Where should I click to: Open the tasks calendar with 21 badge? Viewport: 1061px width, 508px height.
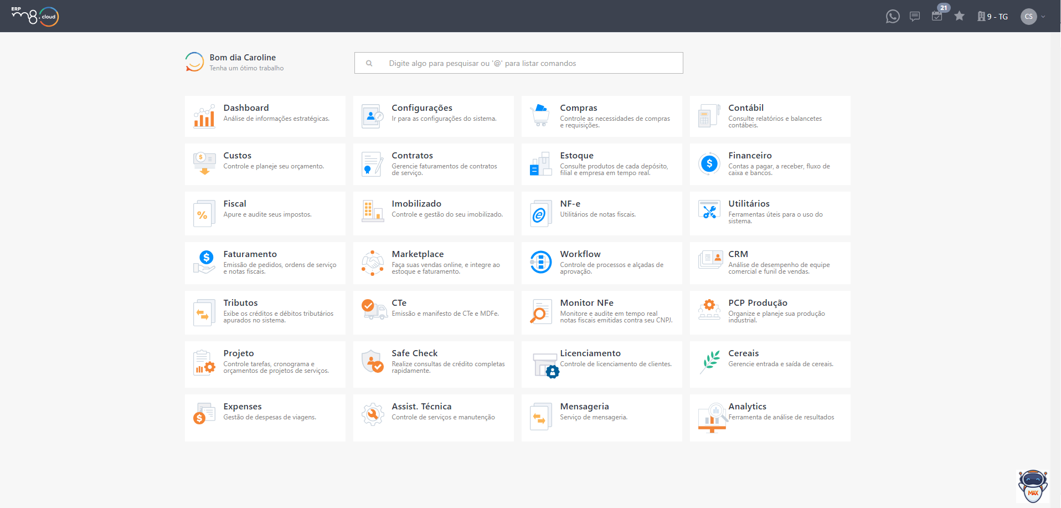(x=937, y=16)
